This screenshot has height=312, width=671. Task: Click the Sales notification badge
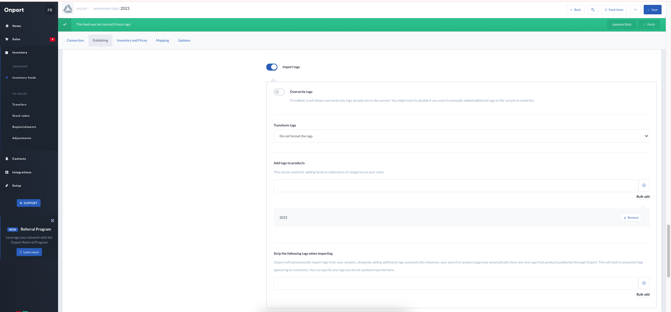pyautogui.click(x=52, y=39)
